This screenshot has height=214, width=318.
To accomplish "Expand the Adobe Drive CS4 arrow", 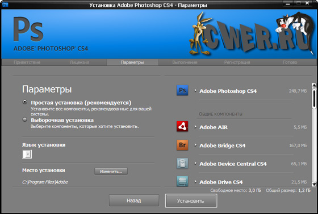I will click(x=195, y=181).
